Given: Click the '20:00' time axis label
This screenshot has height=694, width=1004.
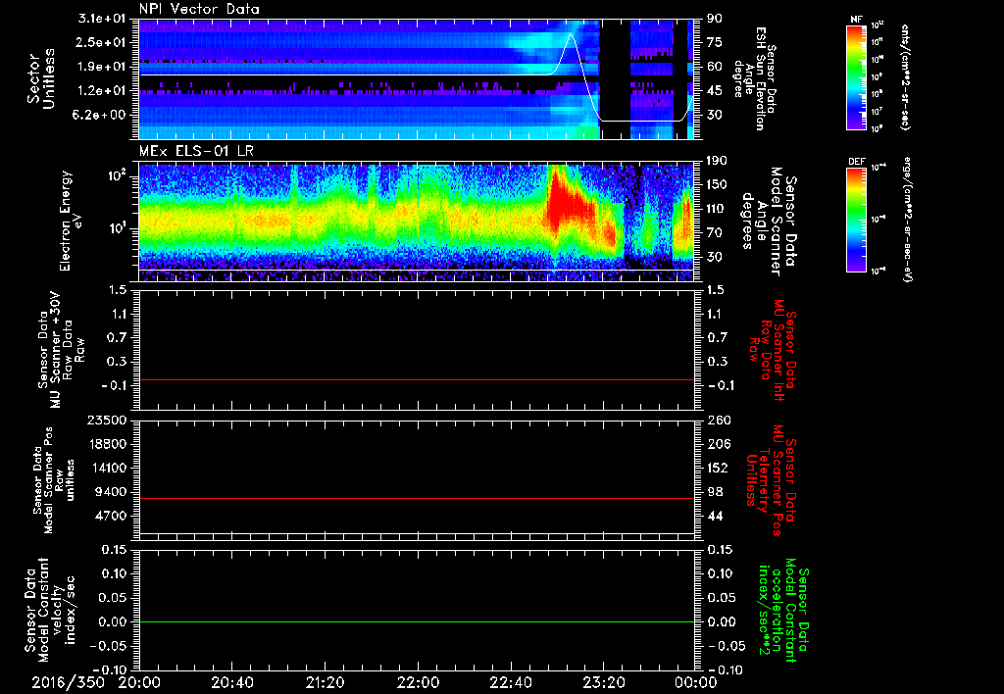Looking at the screenshot, I should (139, 682).
